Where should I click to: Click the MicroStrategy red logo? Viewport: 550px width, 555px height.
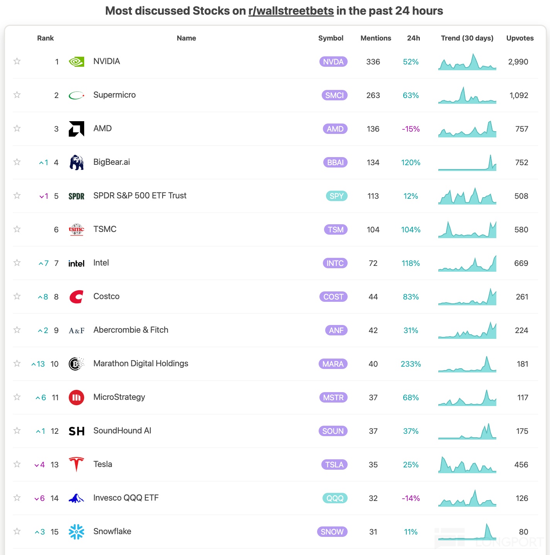(x=76, y=398)
